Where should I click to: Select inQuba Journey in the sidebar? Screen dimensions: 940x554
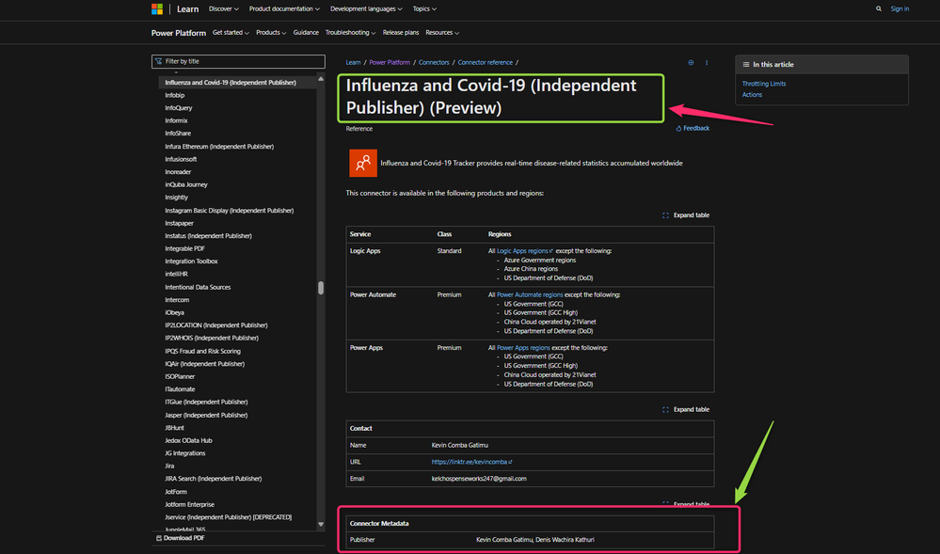coord(186,184)
